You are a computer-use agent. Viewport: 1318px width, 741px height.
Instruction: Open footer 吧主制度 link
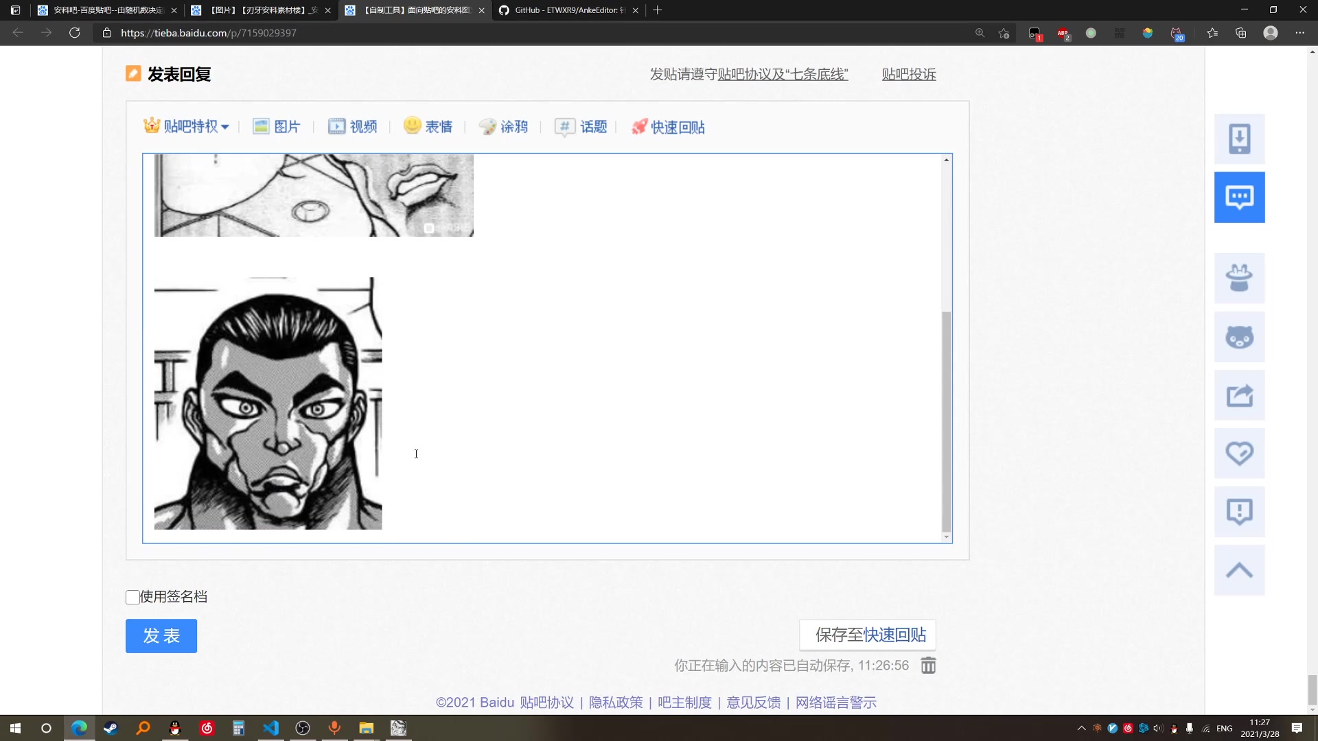(684, 703)
